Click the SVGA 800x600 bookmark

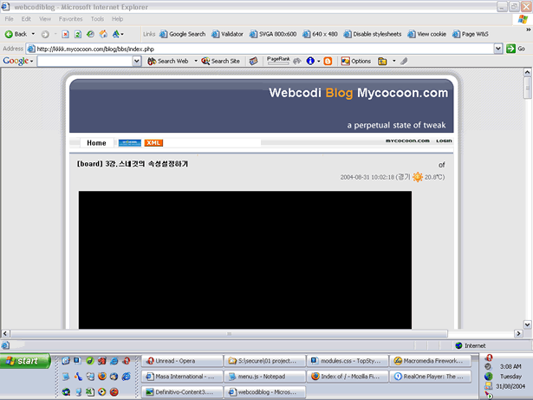[273, 34]
